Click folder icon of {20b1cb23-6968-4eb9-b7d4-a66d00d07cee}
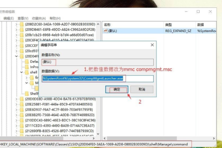Viewport: 222px width, 148px height. (x=22, y=35)
